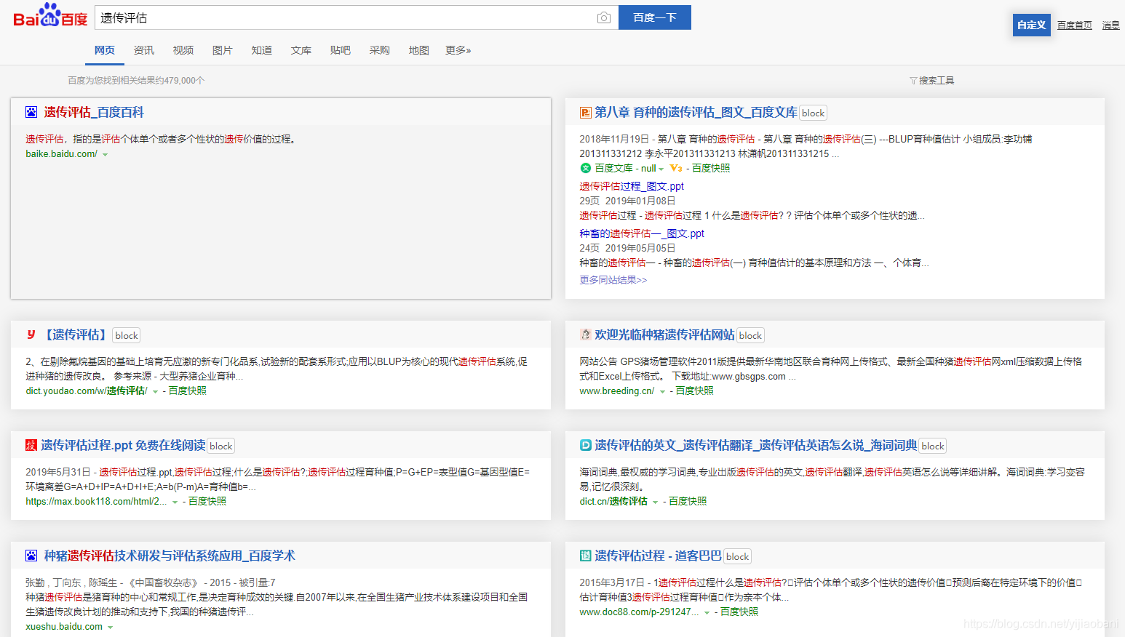Open 百度快照 for dict.cn result

(x=688, y=501)
